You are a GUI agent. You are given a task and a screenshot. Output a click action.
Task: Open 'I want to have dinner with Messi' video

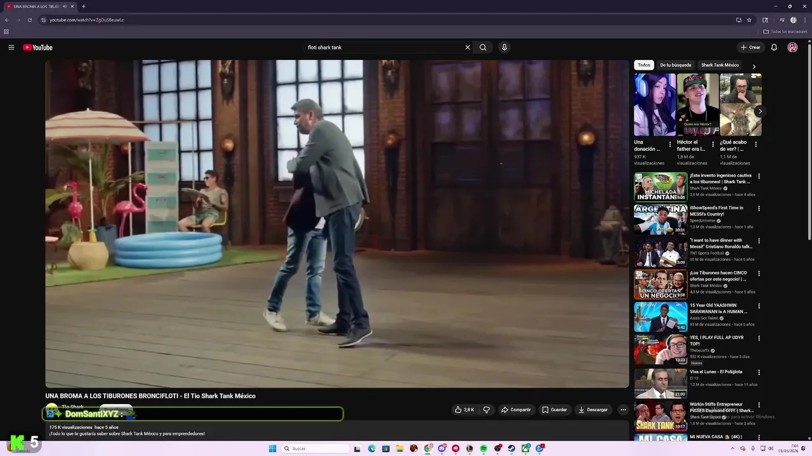click(x=721, y=243)
